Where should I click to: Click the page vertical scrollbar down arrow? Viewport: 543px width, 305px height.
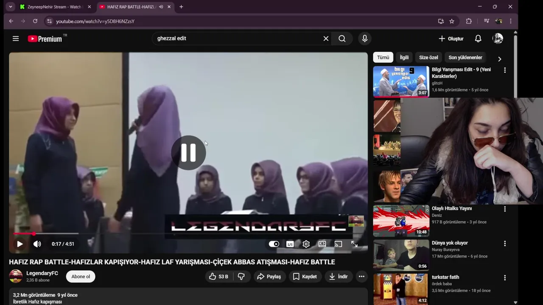point(515,302)
